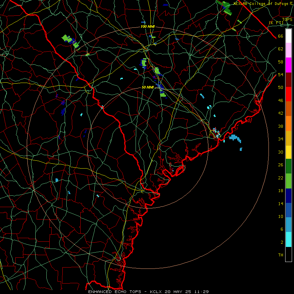Image resolution: width=294 pixels, height=294 pixels.
Task: Click the white 66 kft legend swatch
Action: click(288, 36)
